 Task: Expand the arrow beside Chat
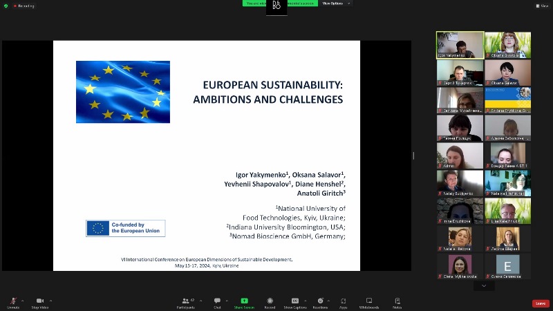click(227, 301)
